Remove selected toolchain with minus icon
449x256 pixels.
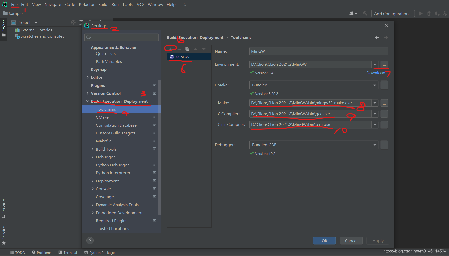click(179, 49)
